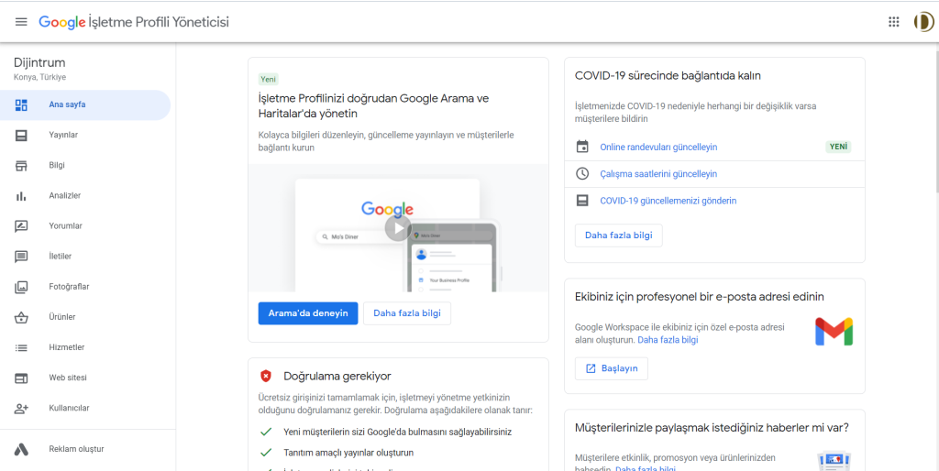The width and height of the screenshot is (939, 471).
Task: Click the calendar icon for online randevular
Action: click(582, 147)
